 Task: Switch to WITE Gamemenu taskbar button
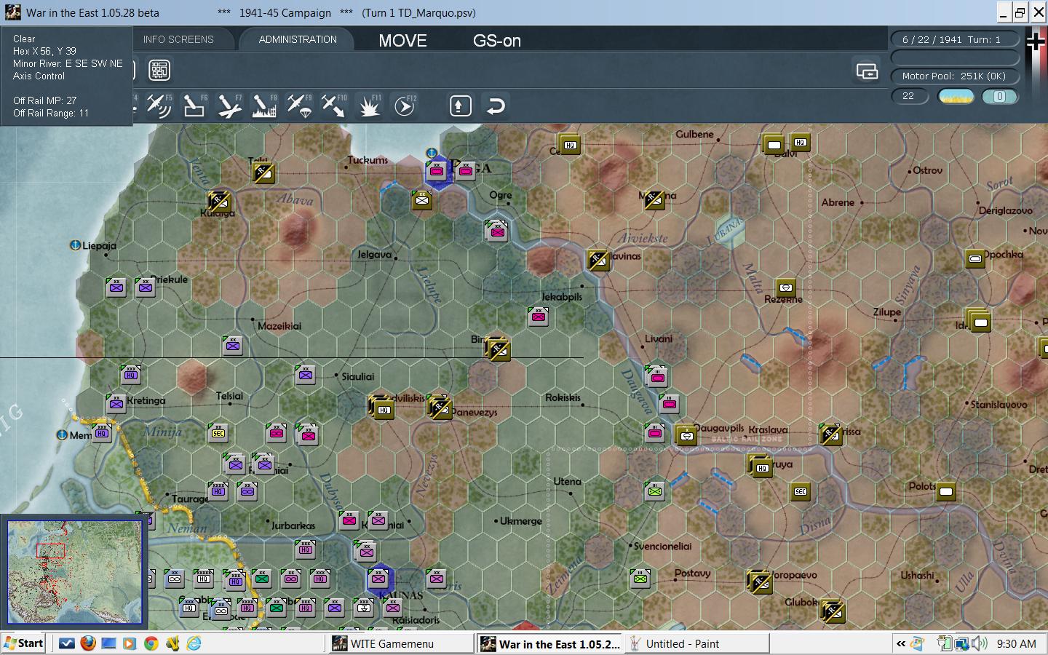pyautogui.click(x=400, y=643)
